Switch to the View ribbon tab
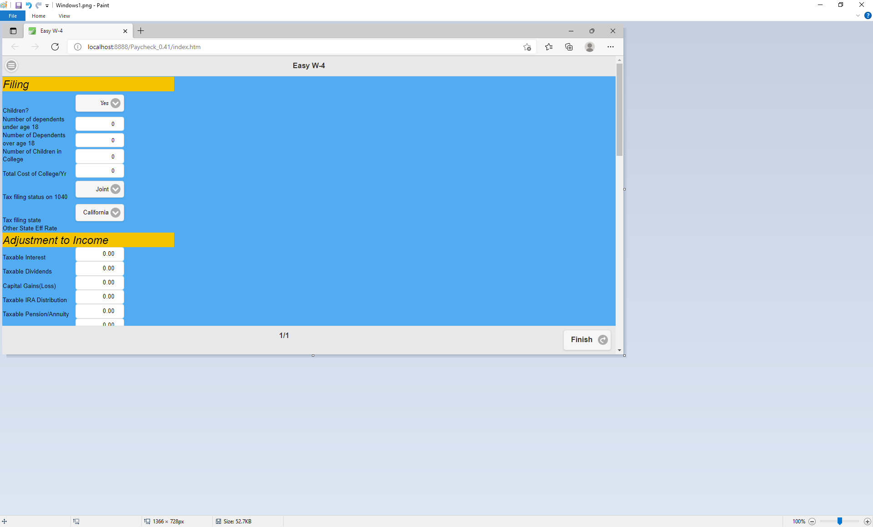Viewport: 873px width, 527px height. [x=64, y=16]
